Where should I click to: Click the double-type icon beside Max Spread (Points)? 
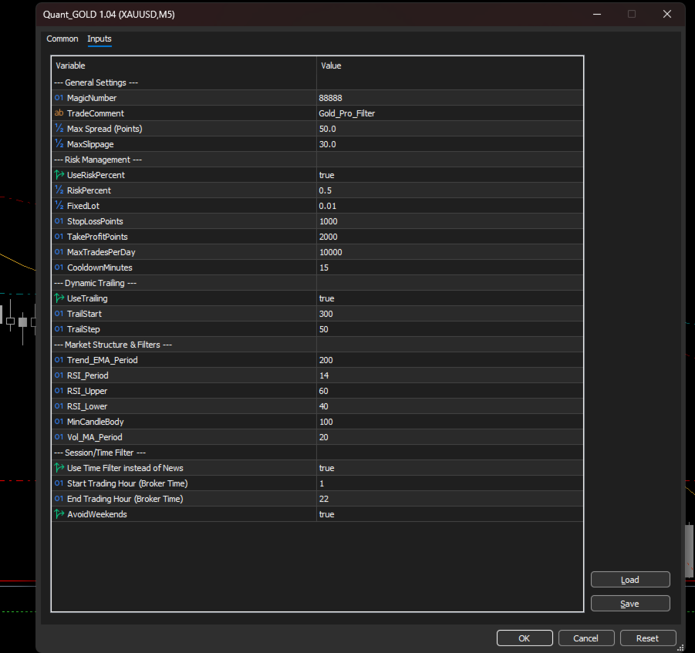pos(59,129)
